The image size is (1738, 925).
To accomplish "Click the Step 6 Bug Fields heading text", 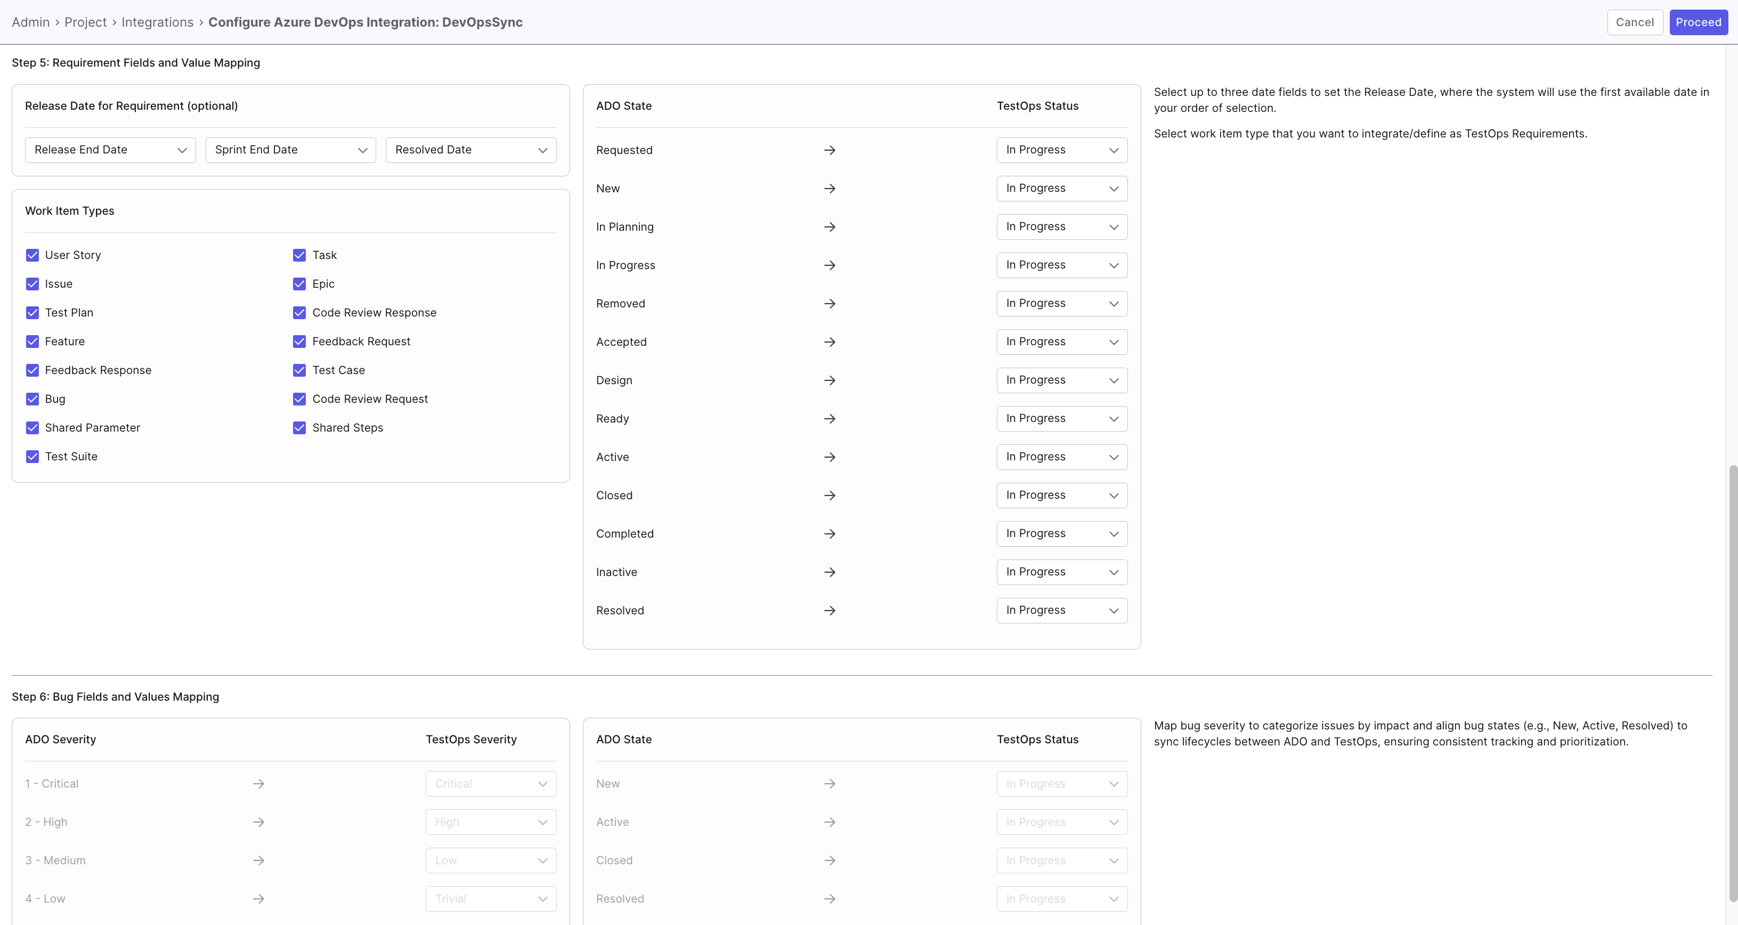I will (116, 696).
